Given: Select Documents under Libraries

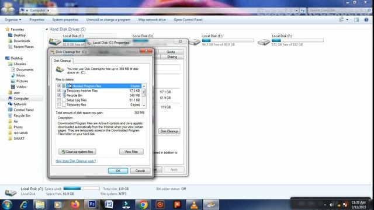Looking at the screenshot, I should (x=25, y=70).
